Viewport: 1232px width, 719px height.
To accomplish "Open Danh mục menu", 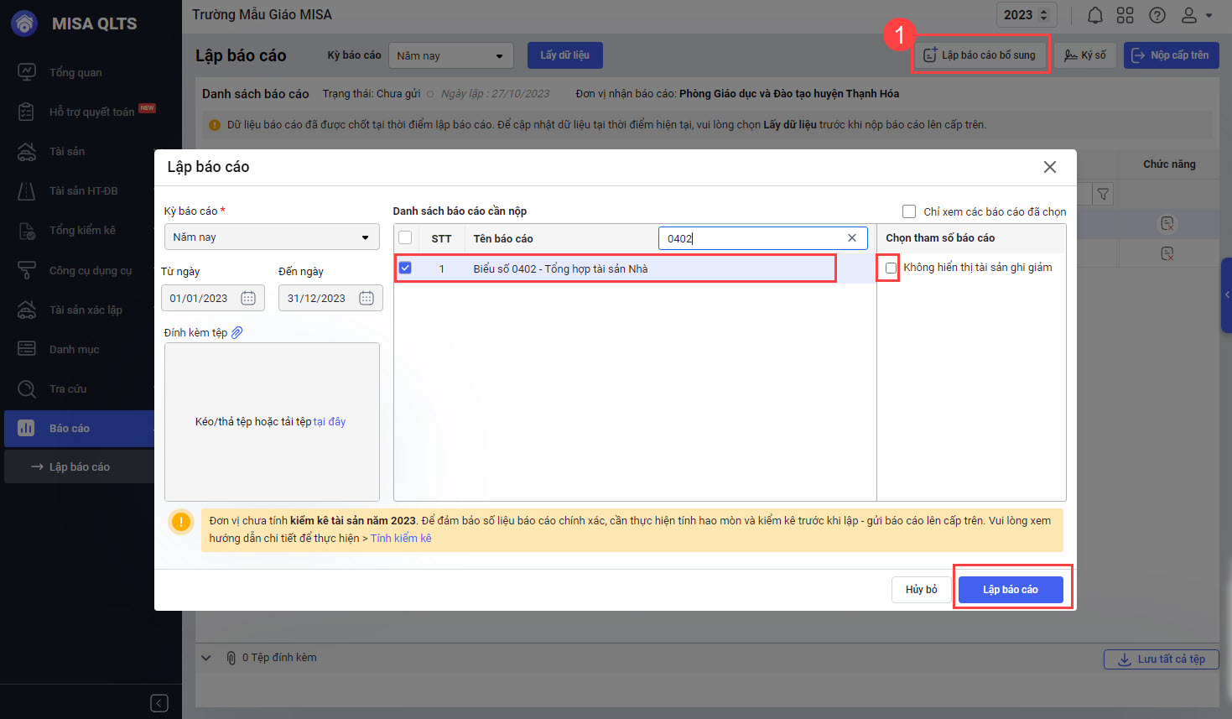I will (x=74, y=349).
